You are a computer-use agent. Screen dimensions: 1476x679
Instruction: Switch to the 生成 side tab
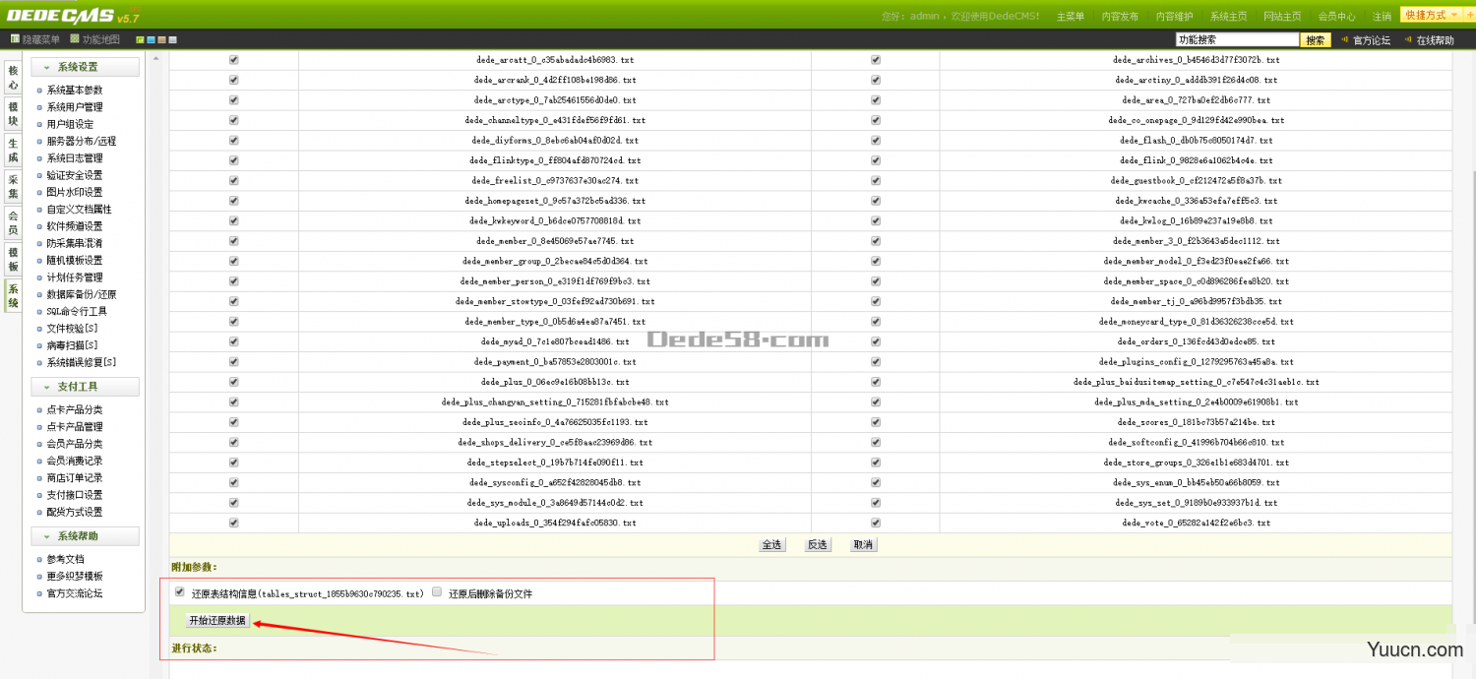click(13, 150)
